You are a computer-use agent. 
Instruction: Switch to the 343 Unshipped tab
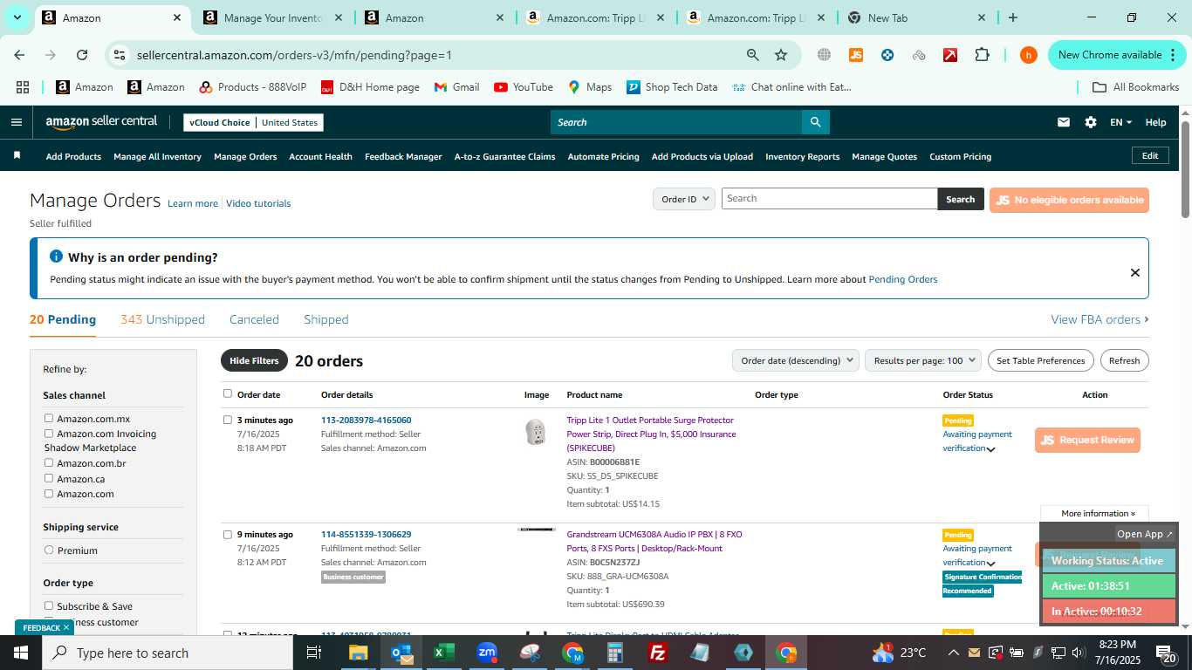[162, 319]
